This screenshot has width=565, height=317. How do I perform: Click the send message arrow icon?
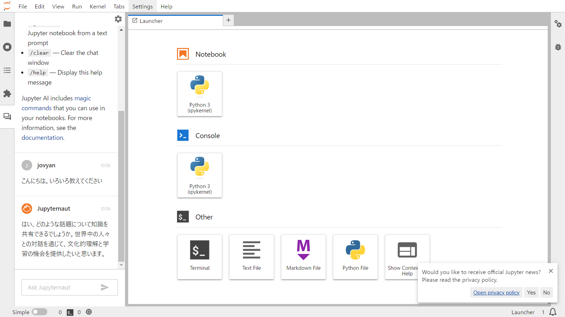point(105,287)
